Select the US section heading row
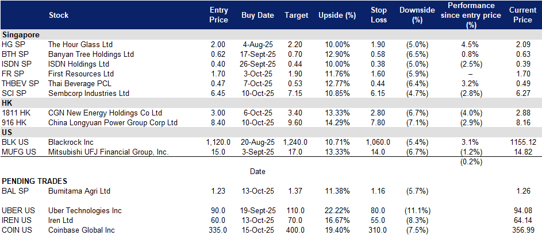This screenshot has height=235, width=542. 271,133
